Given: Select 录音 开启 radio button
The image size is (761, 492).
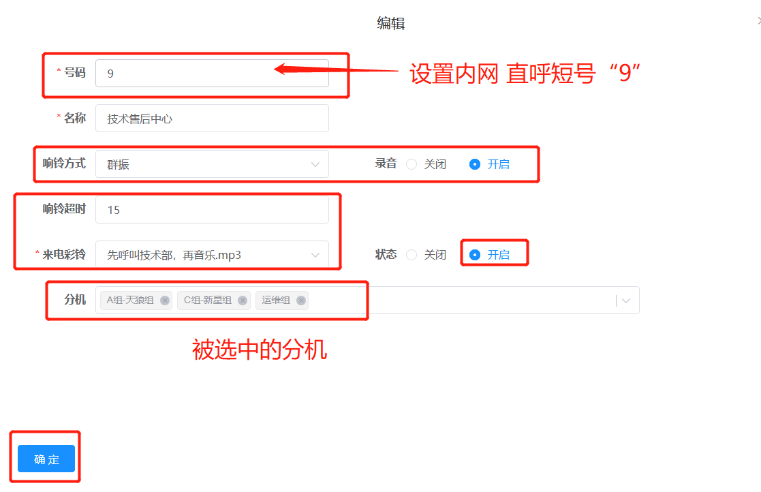Looking at the screenshot, I should [x=475, y=164].
